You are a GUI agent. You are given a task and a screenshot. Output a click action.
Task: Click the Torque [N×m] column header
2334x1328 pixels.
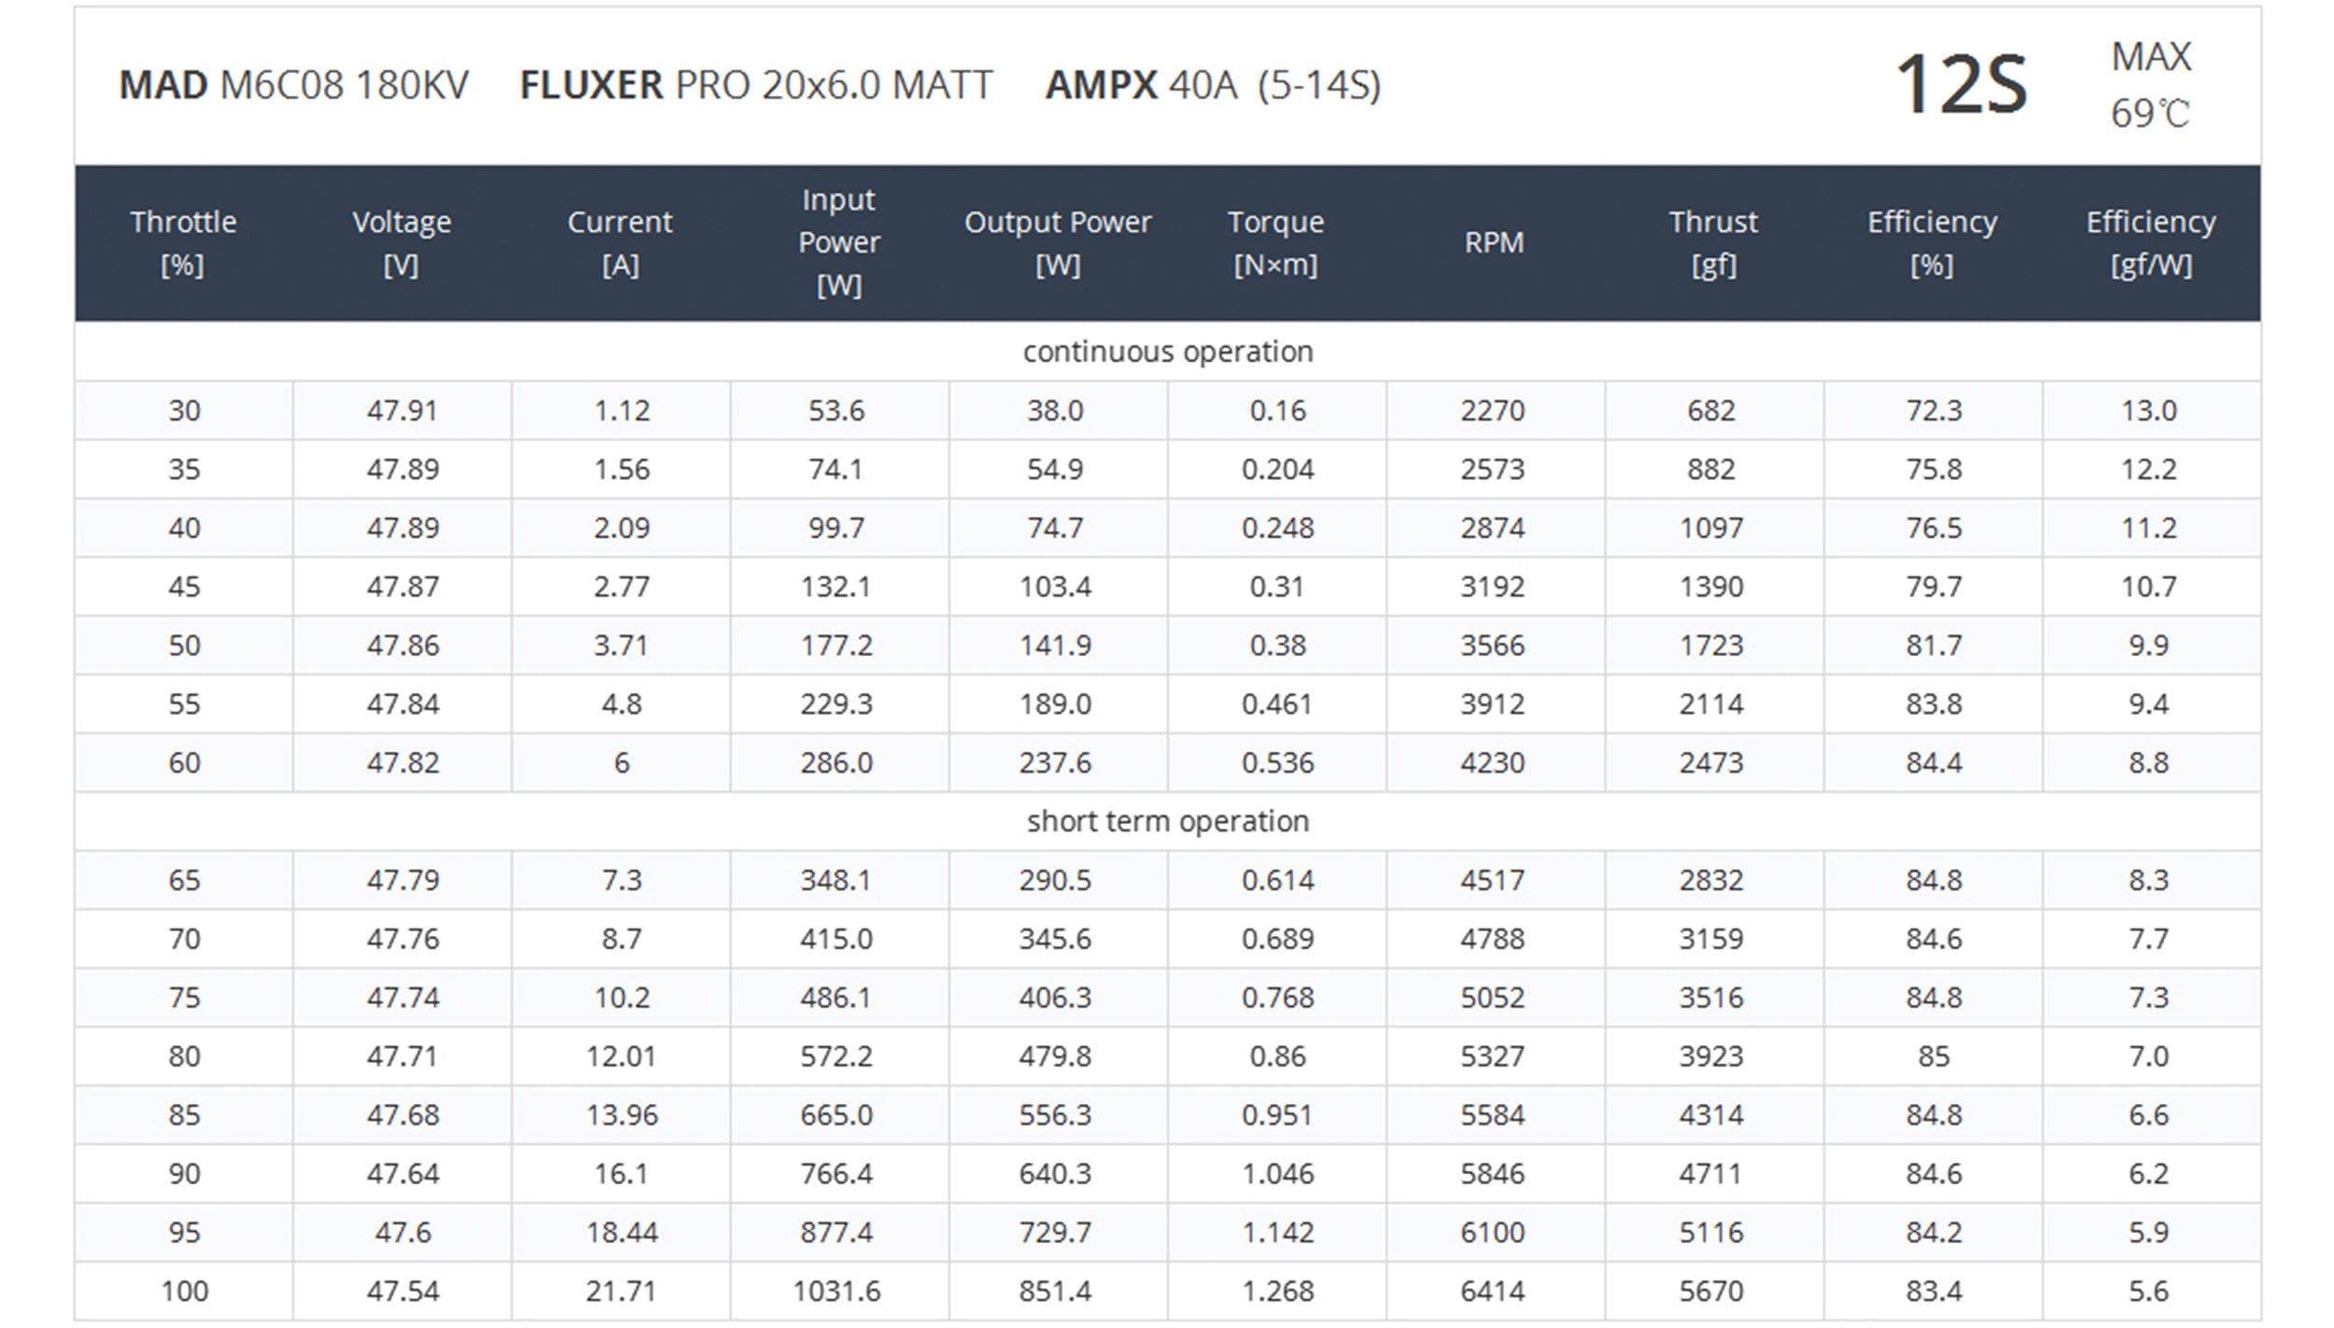[x=1275, y=243]
